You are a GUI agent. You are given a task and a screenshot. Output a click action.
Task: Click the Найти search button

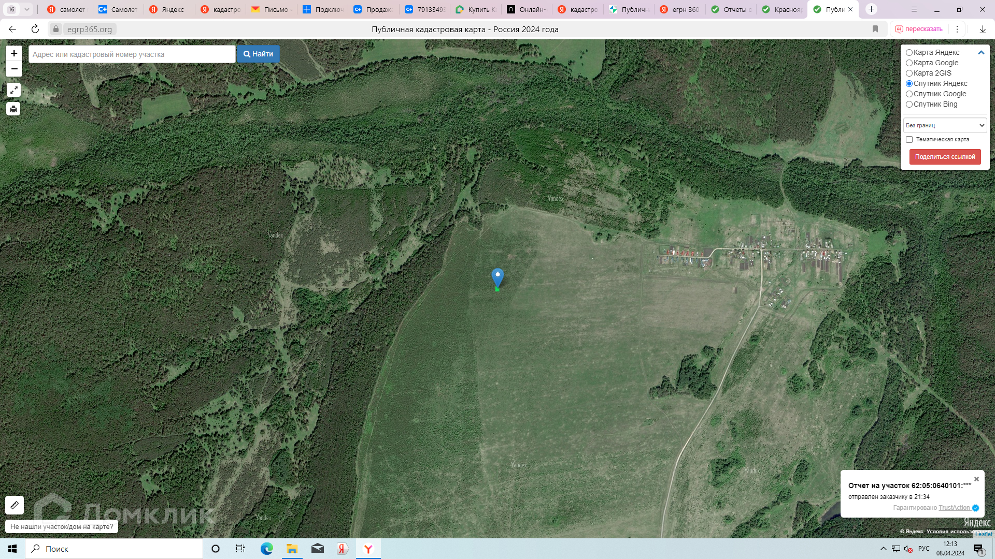coord(258,54)
